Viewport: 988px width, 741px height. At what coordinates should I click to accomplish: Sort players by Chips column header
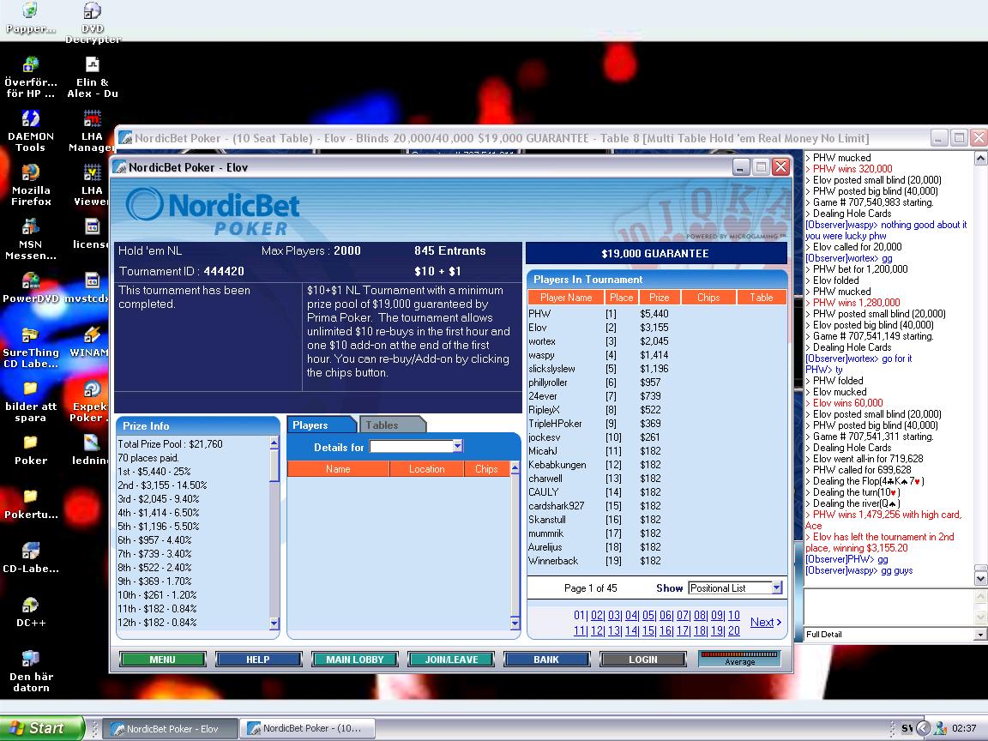pyautogui.click(x=708, y=298)
